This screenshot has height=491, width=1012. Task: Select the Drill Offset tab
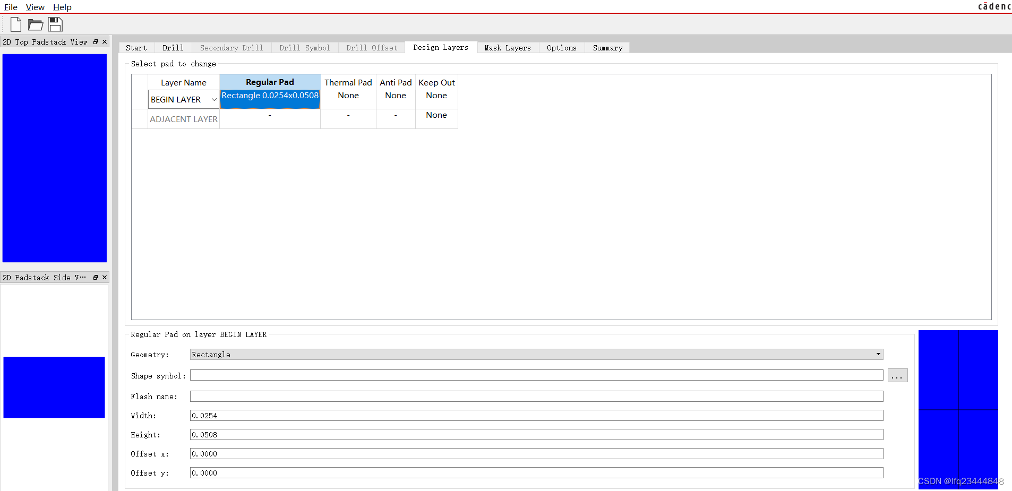point(372,48)
